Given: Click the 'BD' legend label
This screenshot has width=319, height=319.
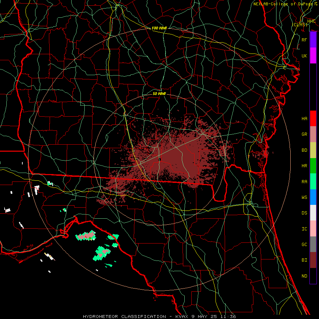Looking at the screenshot, I should click(304, 150).
